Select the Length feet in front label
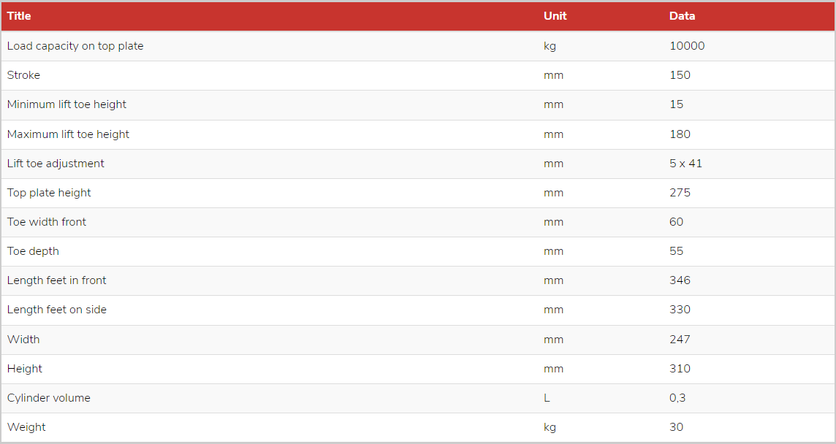Viewport: 836px width, 444px height. coord(56,280)
